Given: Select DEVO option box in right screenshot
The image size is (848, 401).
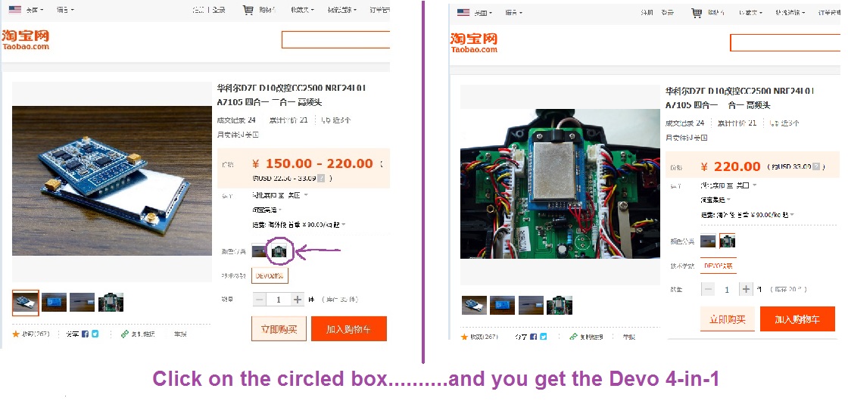Looking at the screenshot, I should [719, 266].
